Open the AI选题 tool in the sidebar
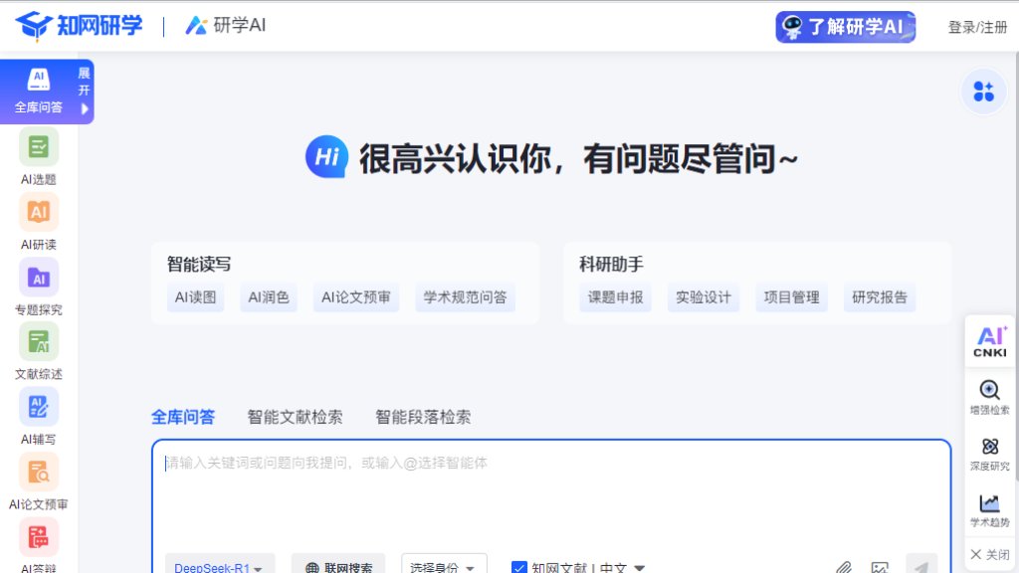Image resolution: width=1019 pixels, height=573 pixels. tap(38, 157)
